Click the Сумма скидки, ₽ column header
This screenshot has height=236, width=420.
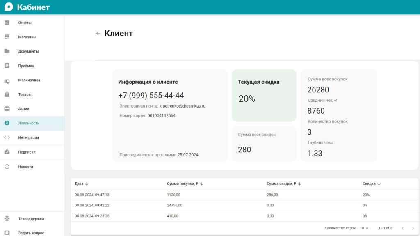281,184
